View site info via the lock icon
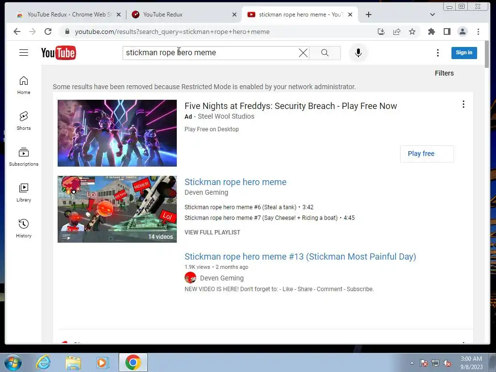 point(67,31)
